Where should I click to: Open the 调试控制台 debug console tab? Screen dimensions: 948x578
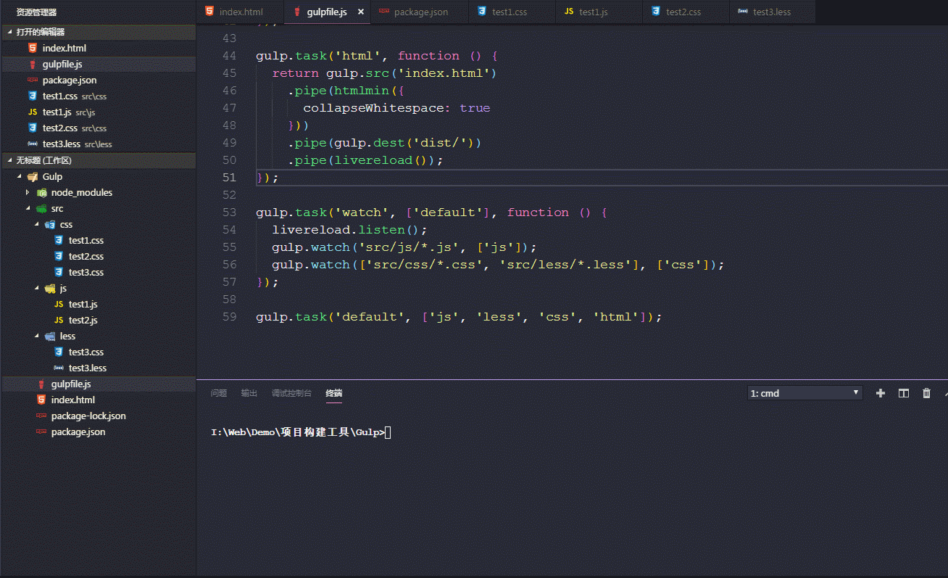tap(291, 393)
